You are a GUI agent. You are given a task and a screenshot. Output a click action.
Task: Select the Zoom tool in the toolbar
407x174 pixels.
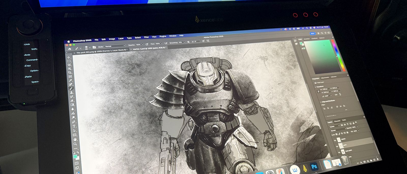tap(75, 144)
